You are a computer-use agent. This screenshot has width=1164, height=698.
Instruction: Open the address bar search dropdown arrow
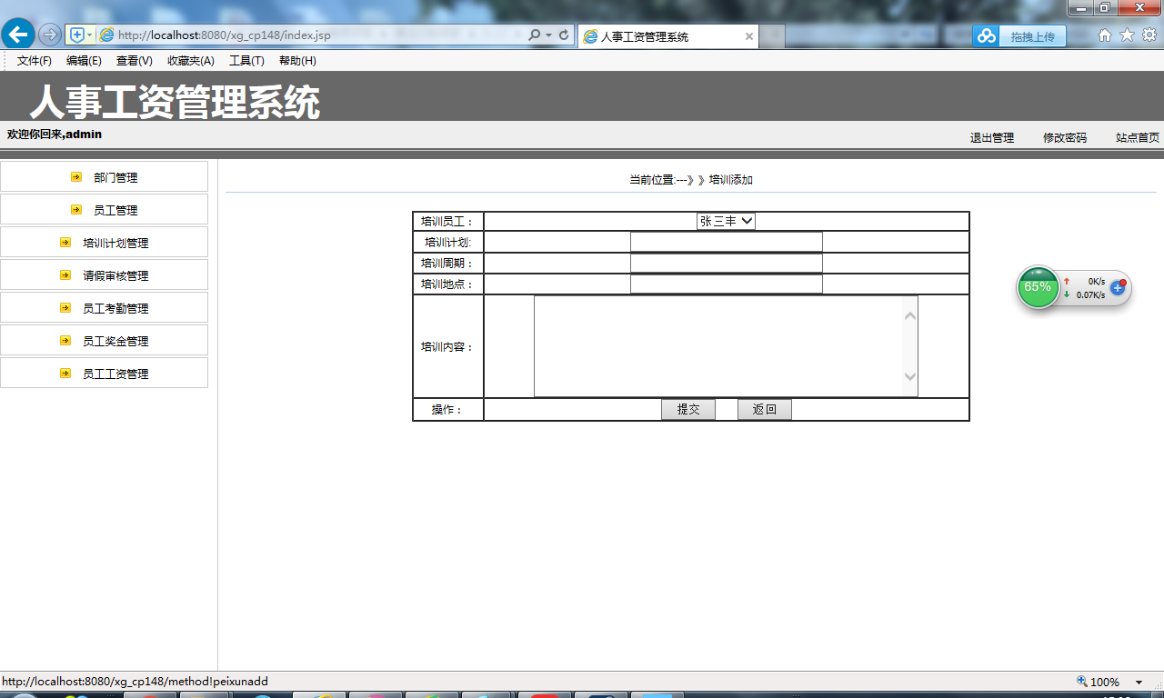(549, 35)
